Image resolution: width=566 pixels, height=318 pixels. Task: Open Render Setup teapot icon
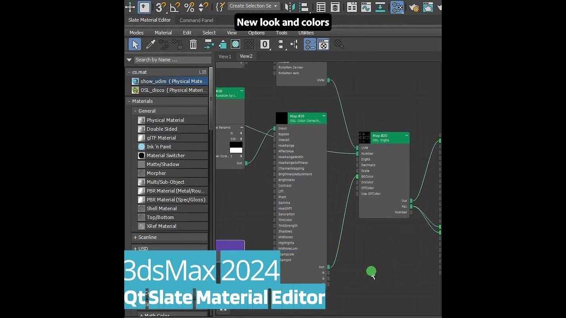click(x=414, y=7)
